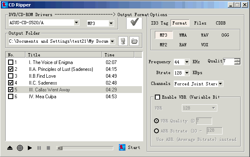Click the Start label to begin ripping
Screen dimensions: 250x157
pyautogui.click(x=134, y=147)
